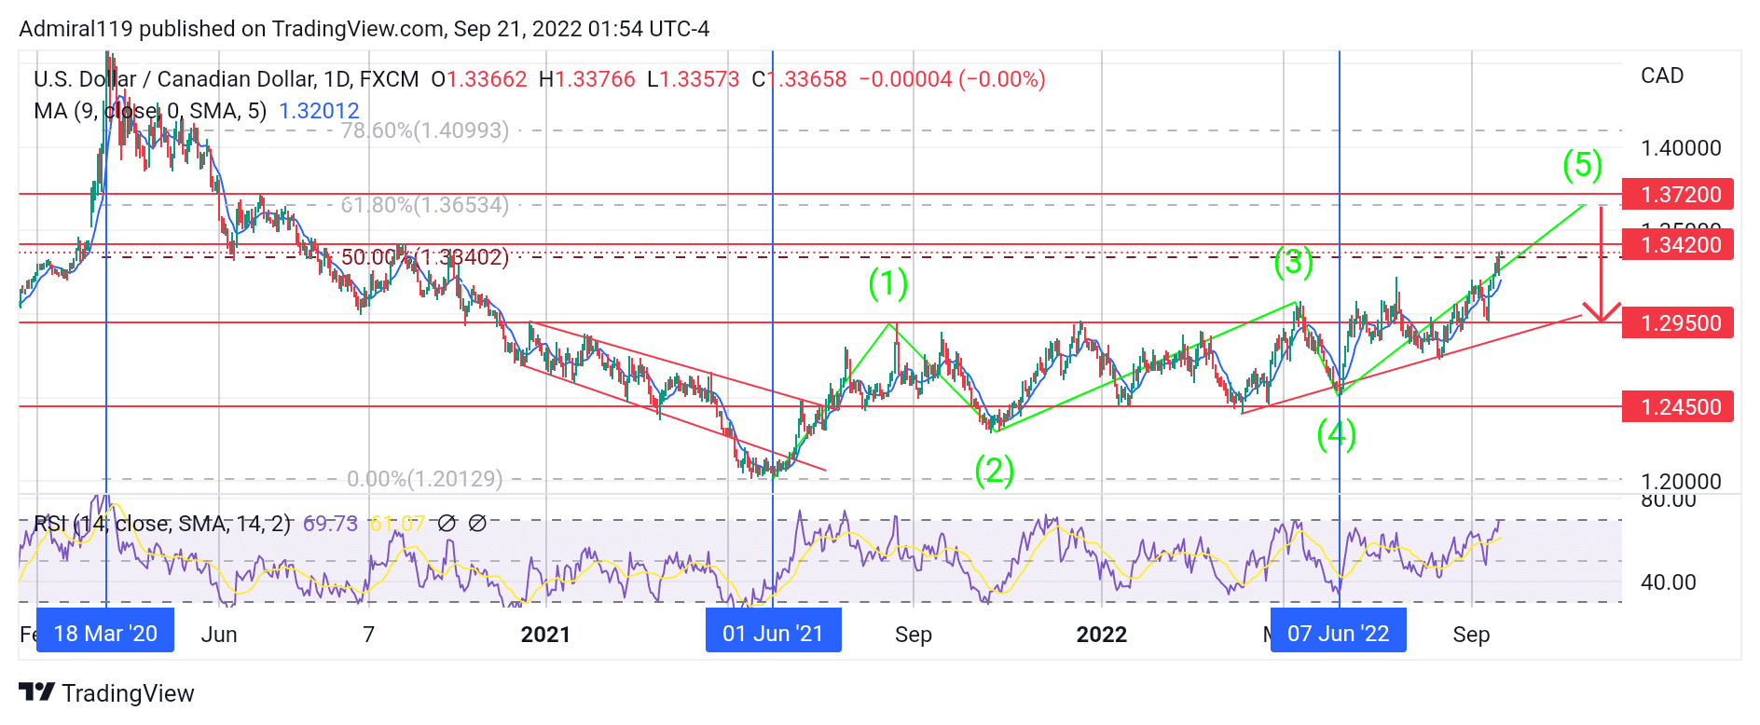Viewport: 1760px width, 725px height.
Task: Select the 1.29500 price level label
Action: [1677, 322]
